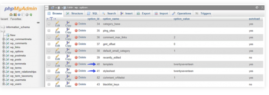Reload navigation panel with green arrow icon
The image size is (269, 95).
point(31,15)
